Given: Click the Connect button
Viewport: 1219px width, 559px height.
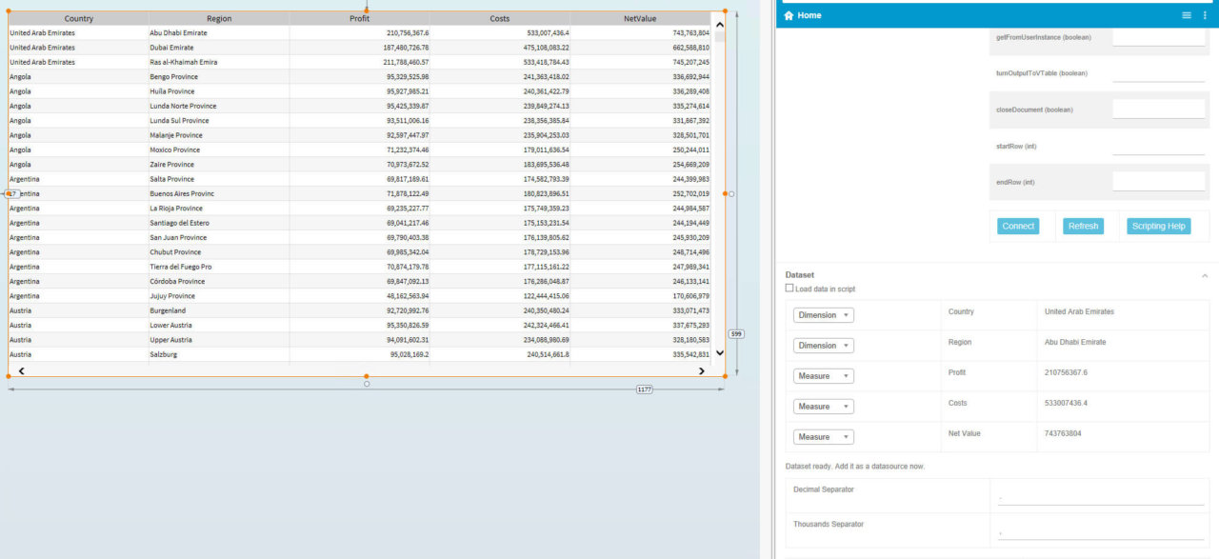Looking at the screenshot, I should [x=1018, y=226].
